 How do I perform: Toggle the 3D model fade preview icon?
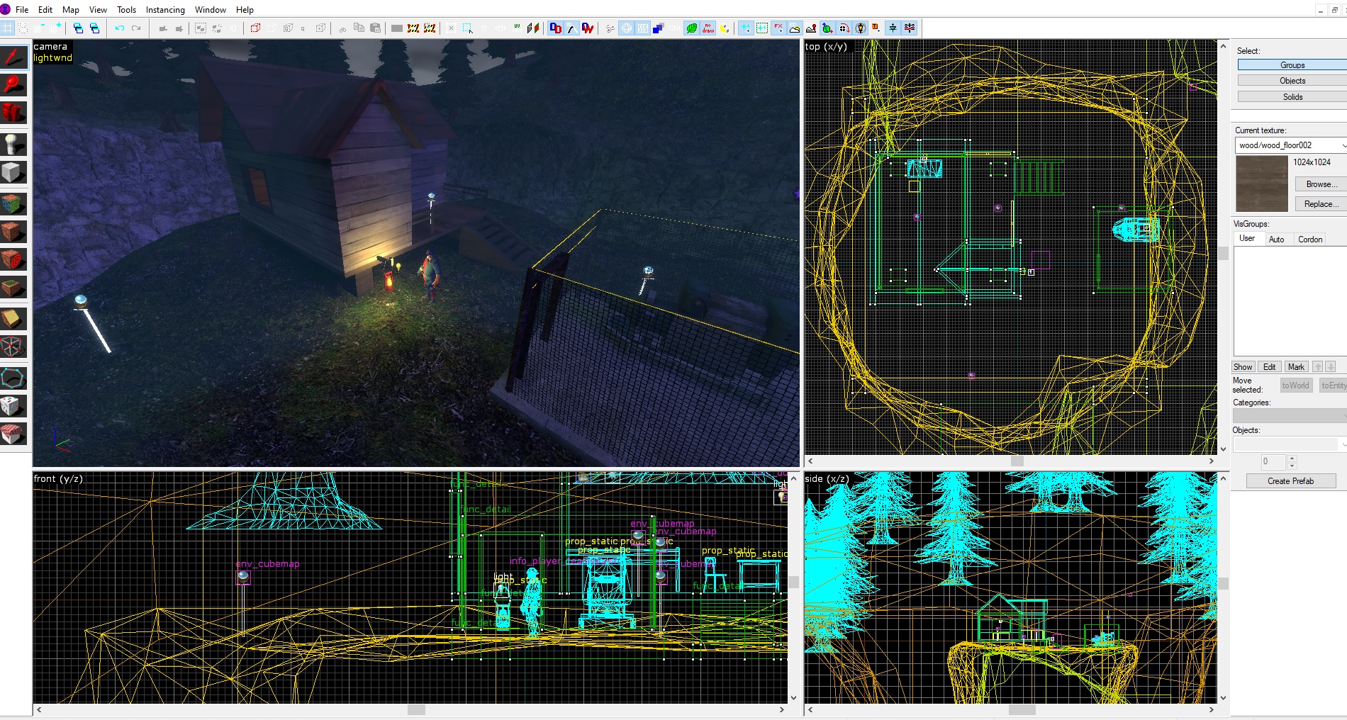coord(571,28)
